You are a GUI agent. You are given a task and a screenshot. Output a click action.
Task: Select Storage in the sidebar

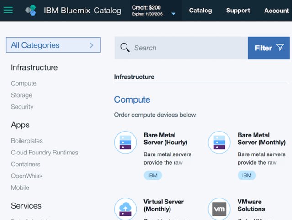click(x=21, y=95)
